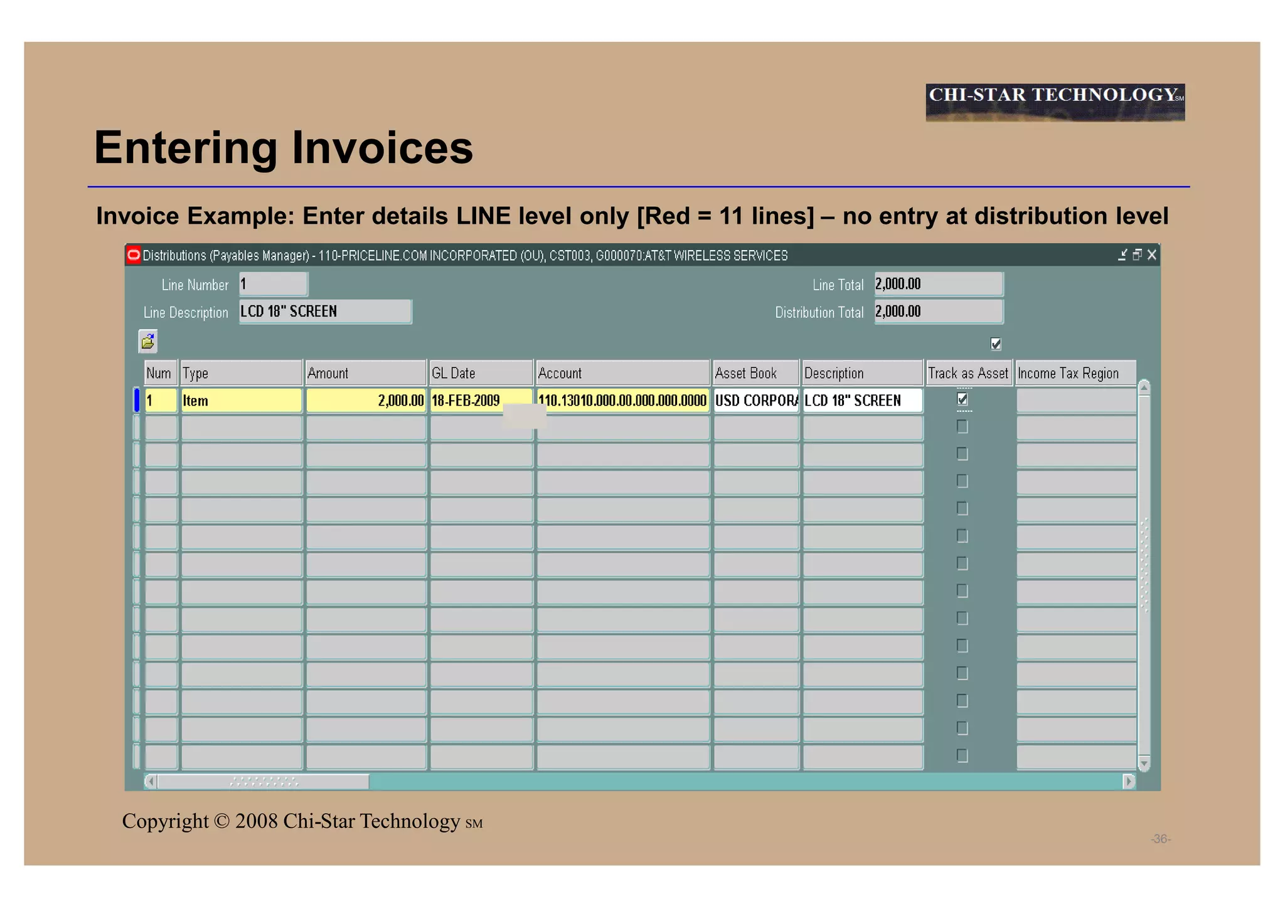Minimize the Distributions window
This screenshot has height=907, width=1285.
1122,254
